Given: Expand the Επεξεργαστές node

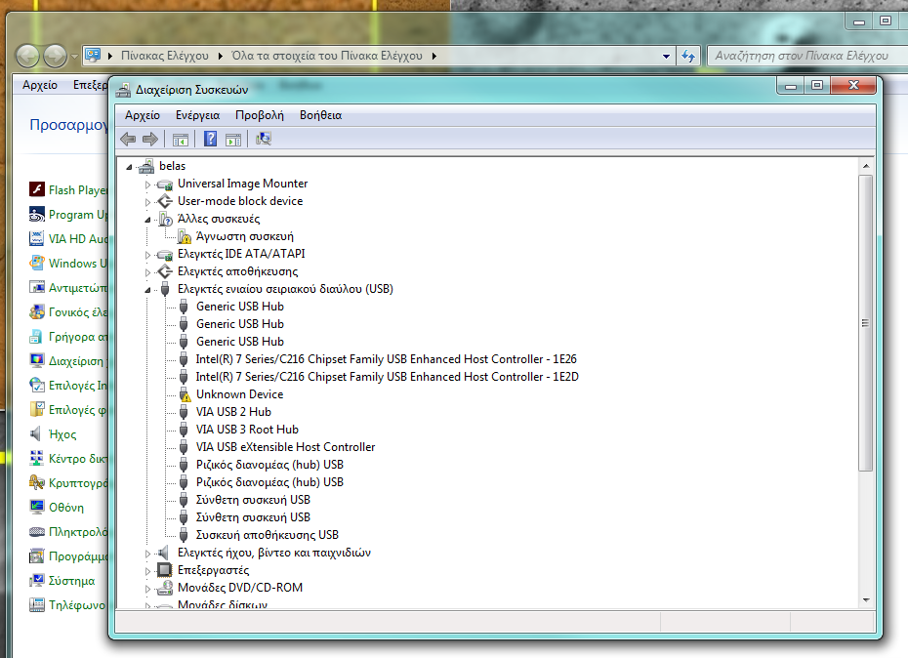Looking at the screenshot, I should [x=148, y=571].
